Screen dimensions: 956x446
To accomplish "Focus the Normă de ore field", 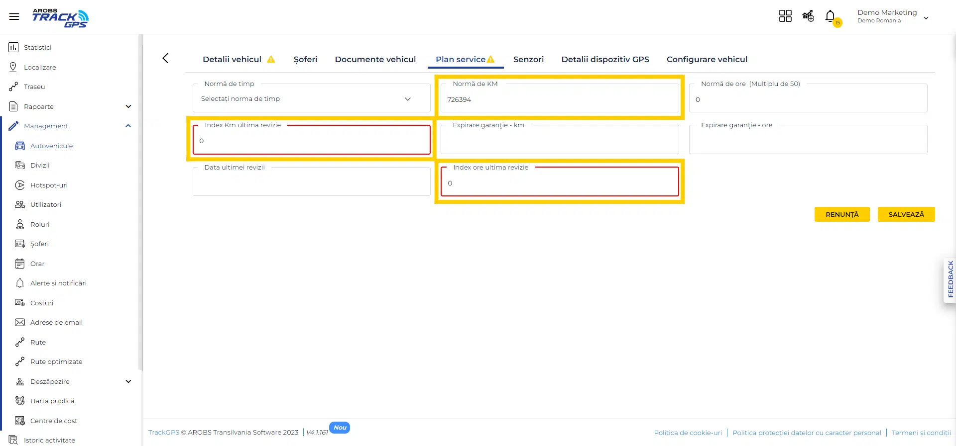I will [x=808, y=98].
